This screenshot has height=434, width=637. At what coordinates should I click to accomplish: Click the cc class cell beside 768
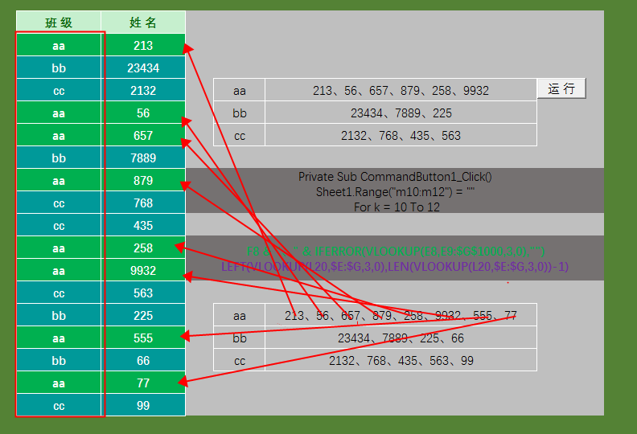point(59,203)
